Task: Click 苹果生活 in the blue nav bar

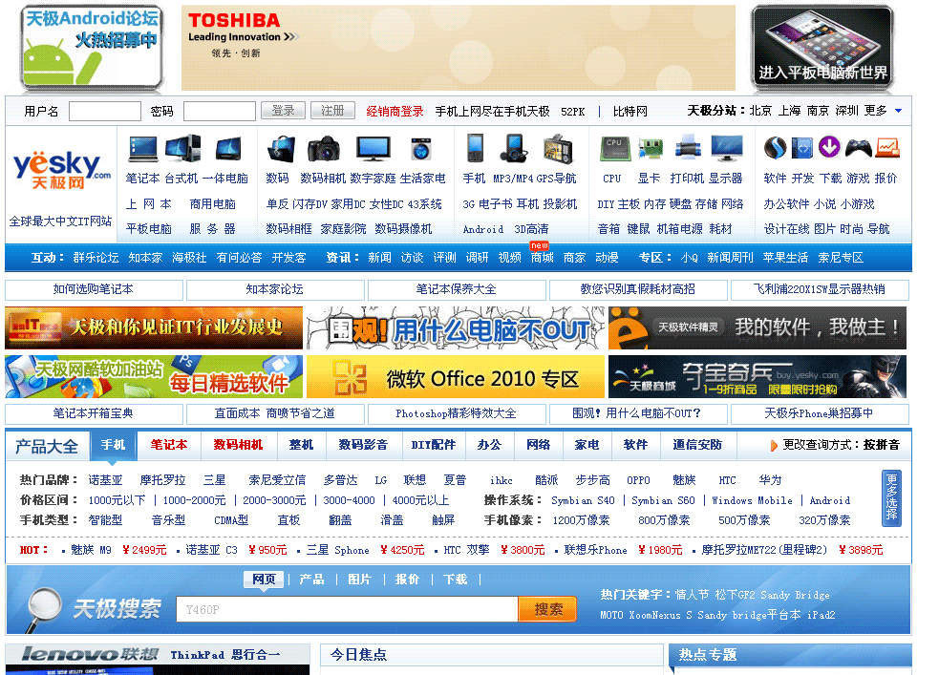Action: (x=785, y=258)
